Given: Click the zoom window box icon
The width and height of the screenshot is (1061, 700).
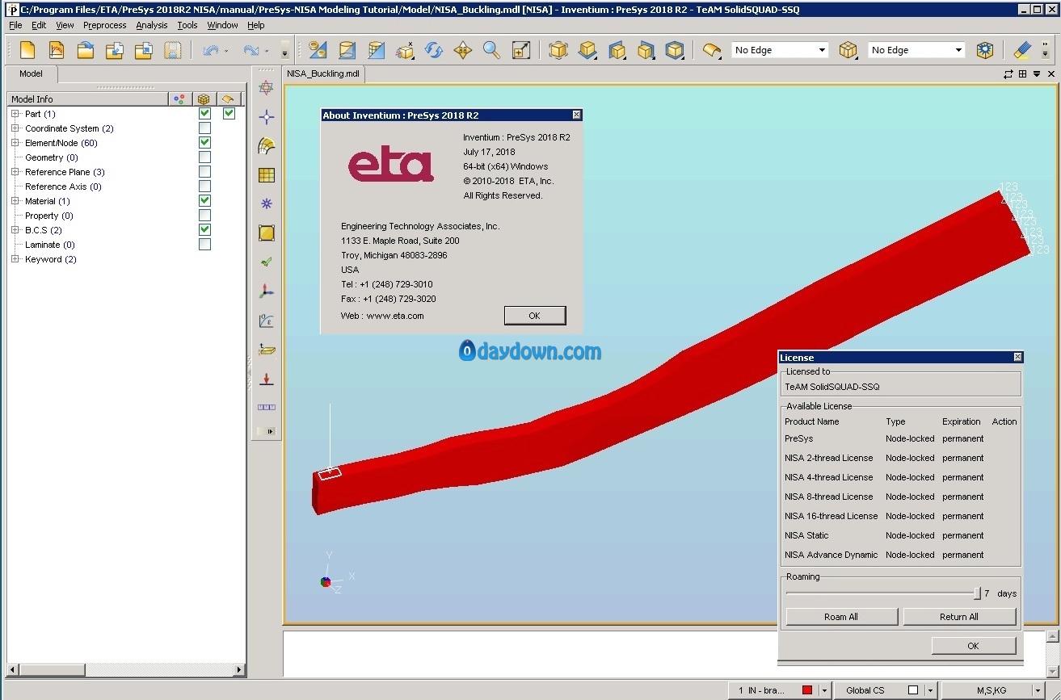Looking at the screenshot, I should click(x=521, y=50).
